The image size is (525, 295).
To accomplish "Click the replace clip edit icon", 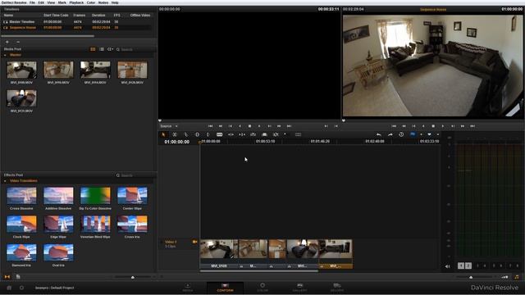I will point(253,134).
